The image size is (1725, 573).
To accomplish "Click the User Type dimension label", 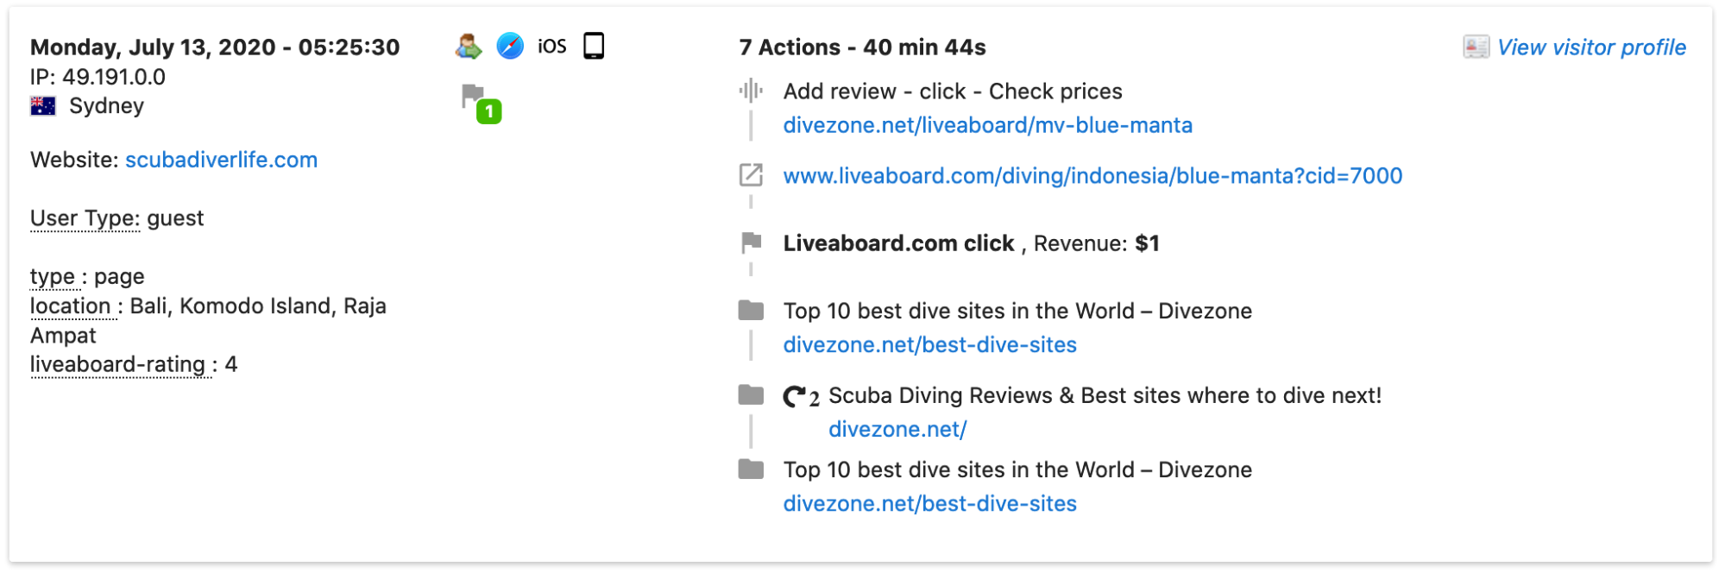I will pos(85,218).
